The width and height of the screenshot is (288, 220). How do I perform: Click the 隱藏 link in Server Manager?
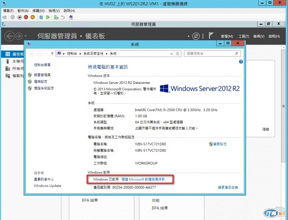[266, 129]
